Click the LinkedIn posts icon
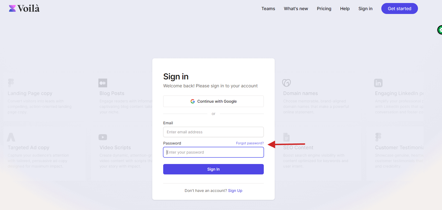This screenshot has width=442, height=210. point(378,83)
